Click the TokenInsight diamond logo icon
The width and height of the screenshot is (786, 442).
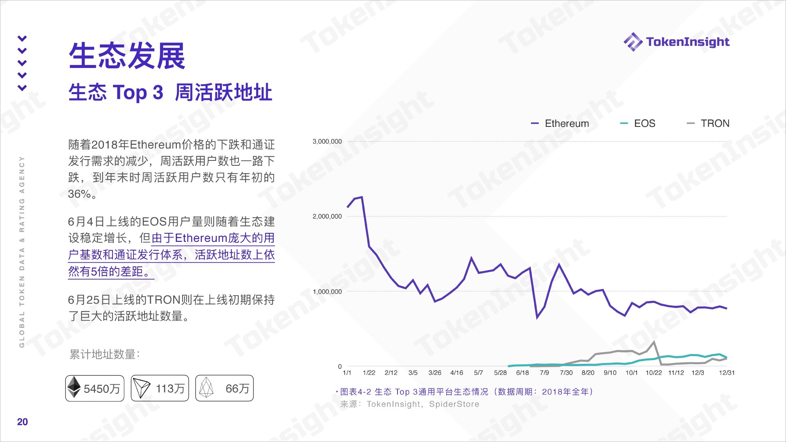(x=633, y=42)
